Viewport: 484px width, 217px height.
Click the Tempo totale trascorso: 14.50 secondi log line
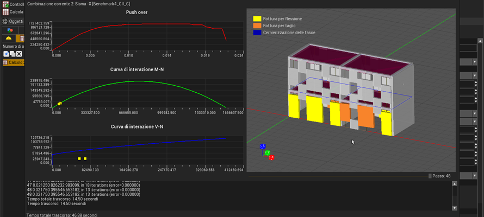(x=63, y=199)
